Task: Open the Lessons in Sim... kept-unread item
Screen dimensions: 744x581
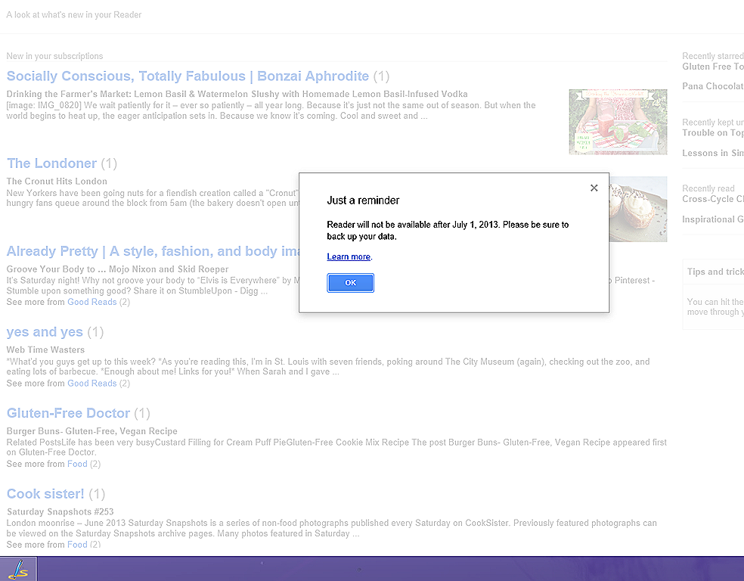Action: click(713, 153)
